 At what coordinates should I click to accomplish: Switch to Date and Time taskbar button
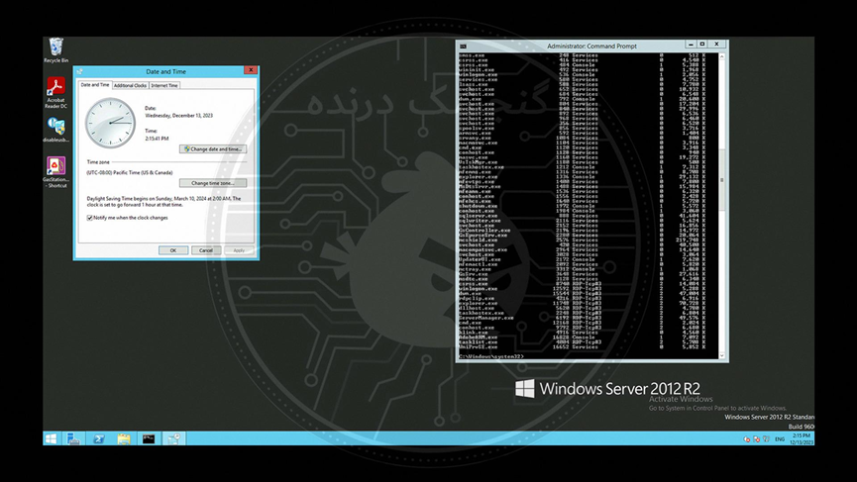point(173,438)
